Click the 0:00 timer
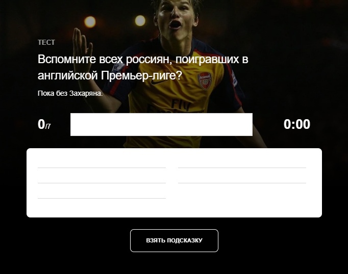The image size is (348, 274). tap(297, 124)
